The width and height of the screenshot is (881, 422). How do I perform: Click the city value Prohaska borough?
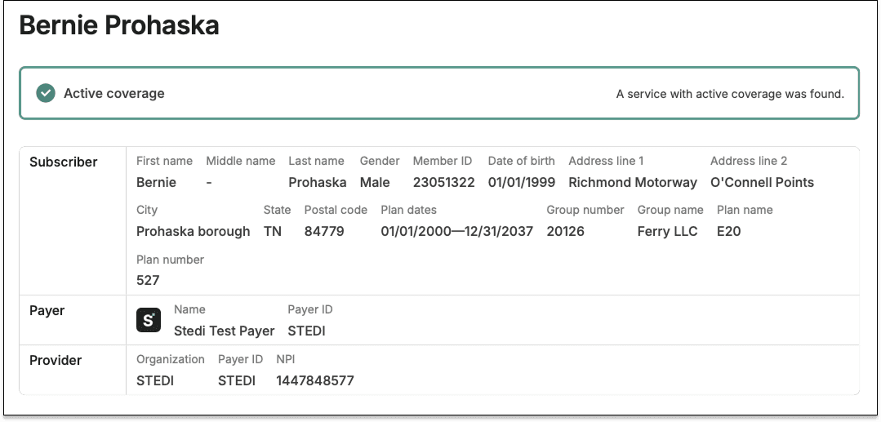tap(194, 232)
